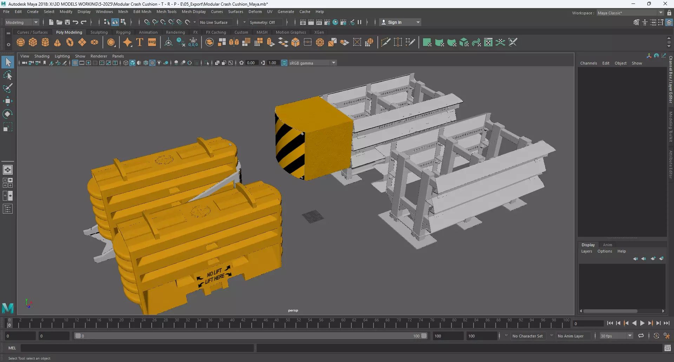Screen dimensions: 674x362
Task: Open the Edit Mesh menu
Action: [x=142, y=12]
